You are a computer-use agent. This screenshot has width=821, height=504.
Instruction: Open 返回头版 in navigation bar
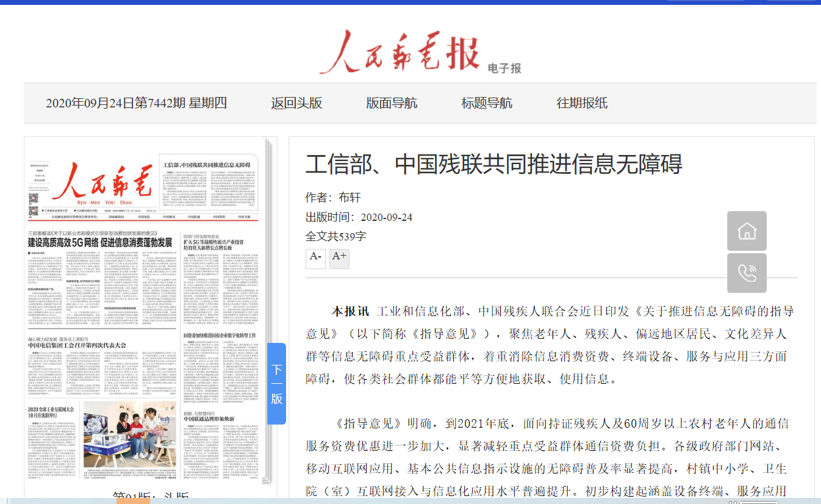tap(296, 103)
